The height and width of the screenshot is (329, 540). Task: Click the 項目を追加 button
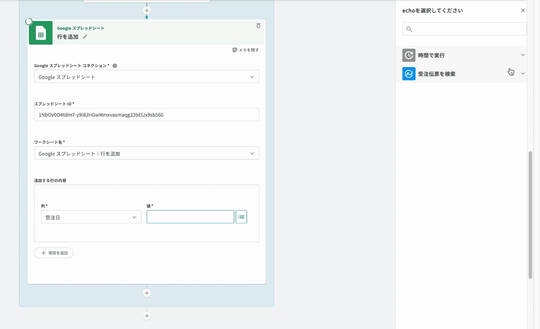[54, 253]
